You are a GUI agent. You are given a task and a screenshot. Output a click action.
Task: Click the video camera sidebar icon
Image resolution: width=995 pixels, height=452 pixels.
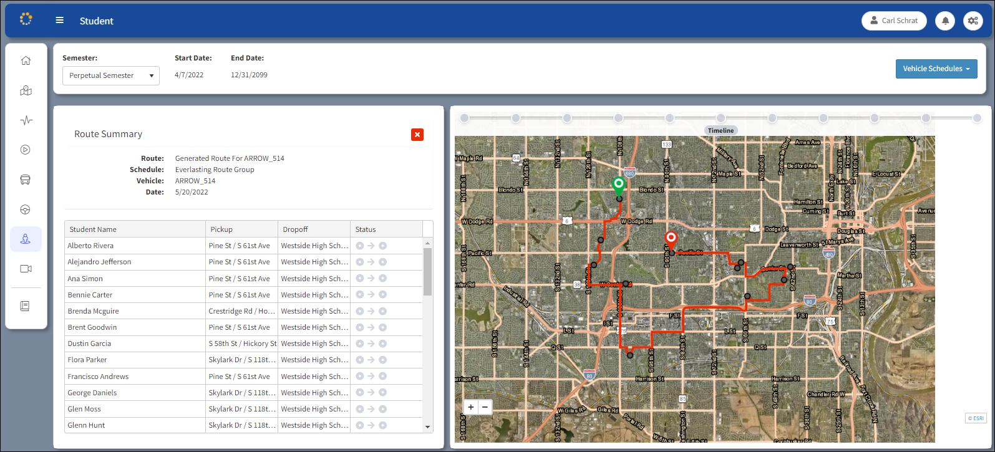click(x=26, y=269)
